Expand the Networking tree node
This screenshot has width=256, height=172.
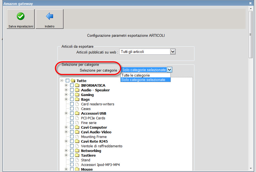[x=66, y=151]
